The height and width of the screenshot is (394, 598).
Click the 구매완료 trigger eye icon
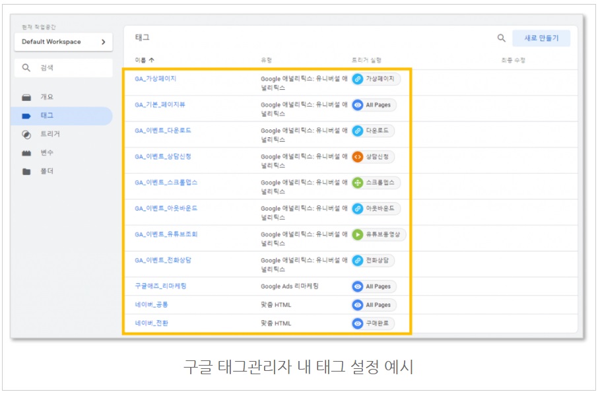point(357,323)
